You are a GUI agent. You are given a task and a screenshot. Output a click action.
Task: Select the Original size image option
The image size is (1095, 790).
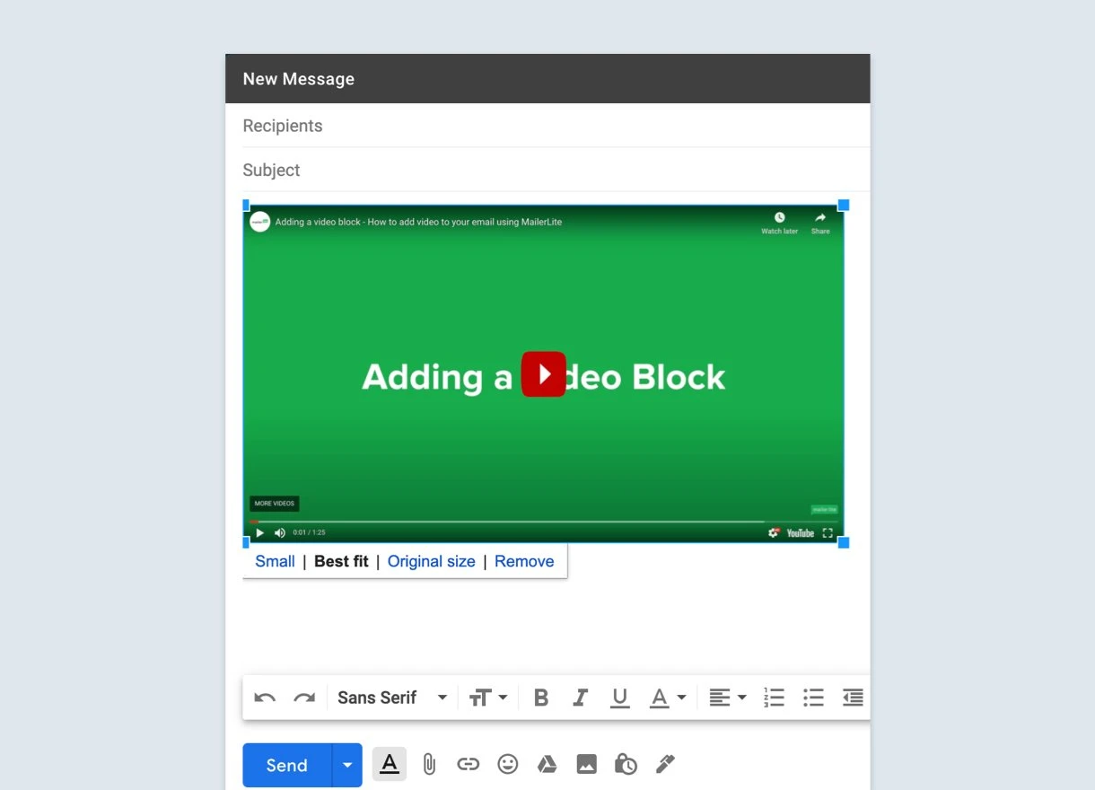(x=431, y=561)
